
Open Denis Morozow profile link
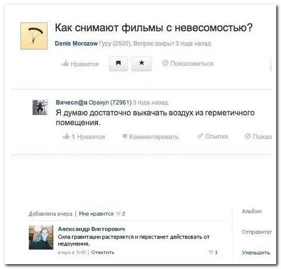coord(76,44)
